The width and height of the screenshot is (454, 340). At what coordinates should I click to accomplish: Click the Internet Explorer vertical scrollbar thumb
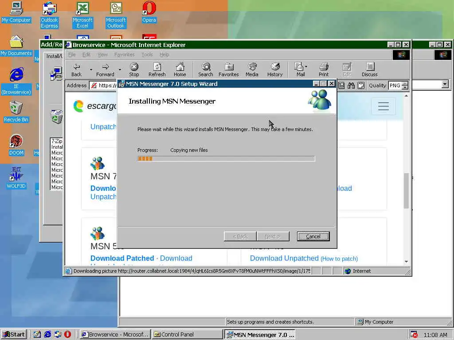click(406, 190)
